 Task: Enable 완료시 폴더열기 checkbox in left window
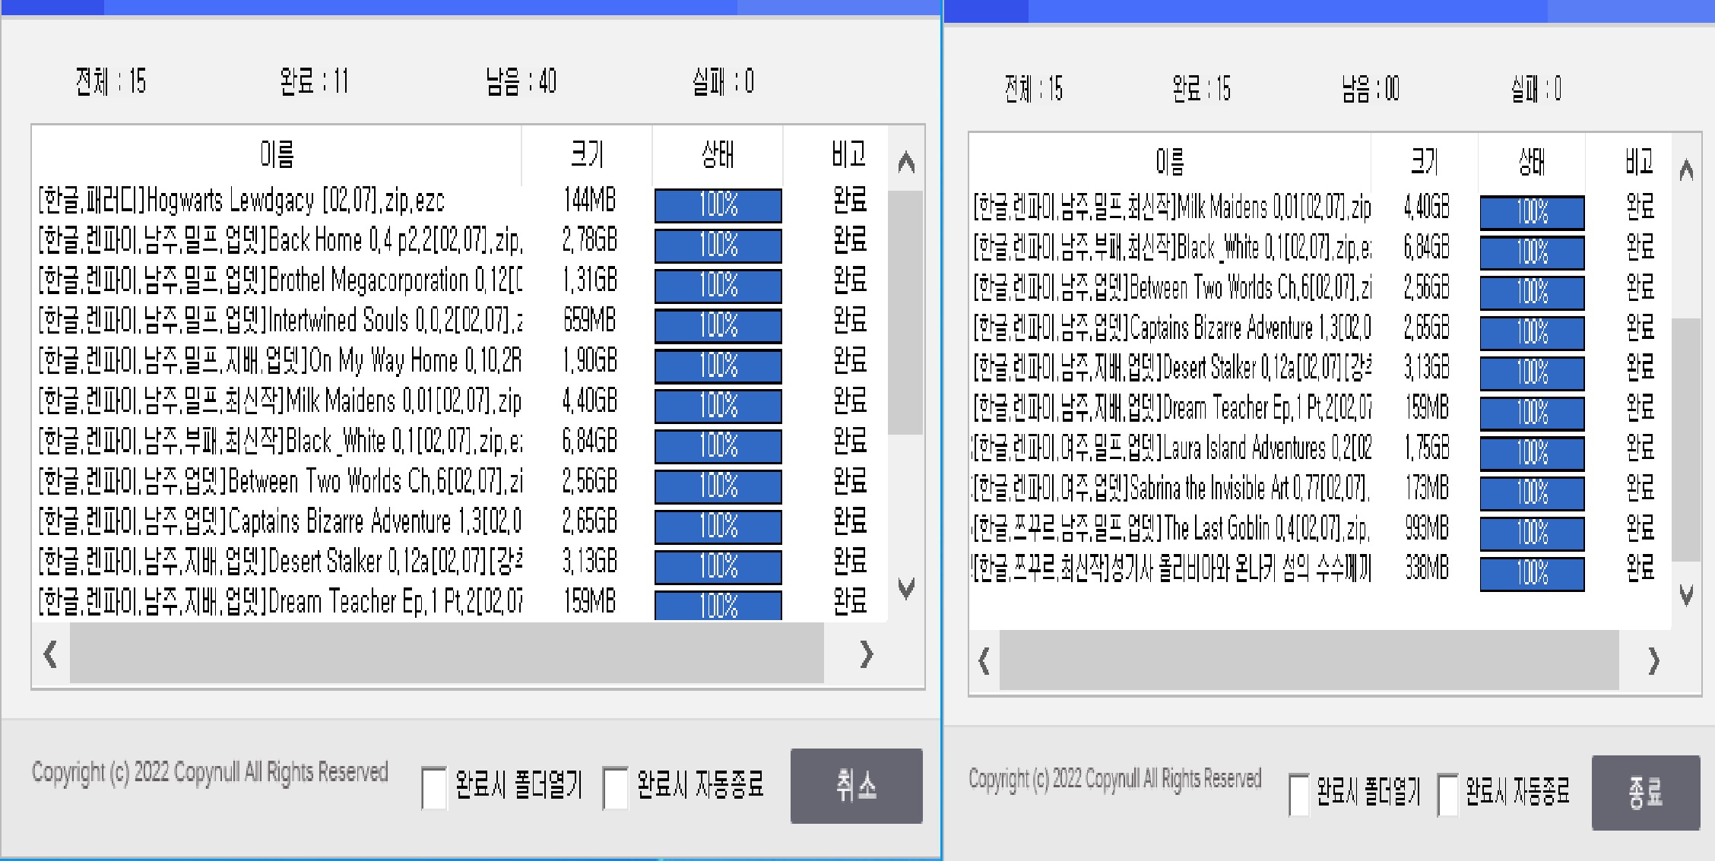(434, 788)
